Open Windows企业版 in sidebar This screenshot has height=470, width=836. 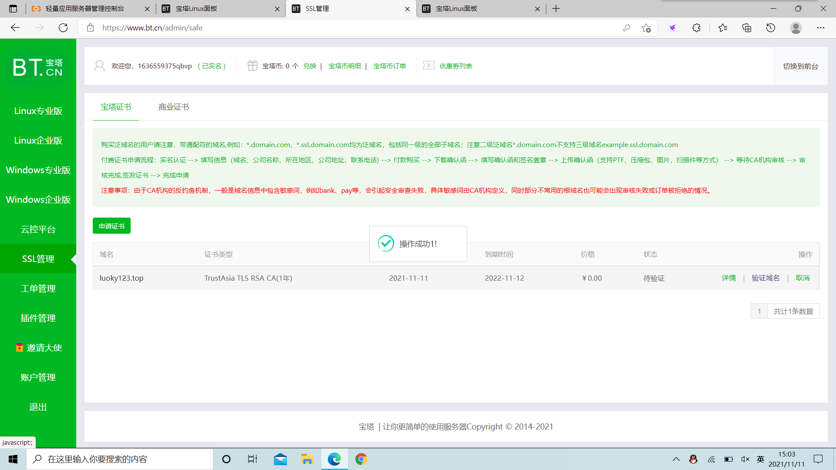point(38,199)
